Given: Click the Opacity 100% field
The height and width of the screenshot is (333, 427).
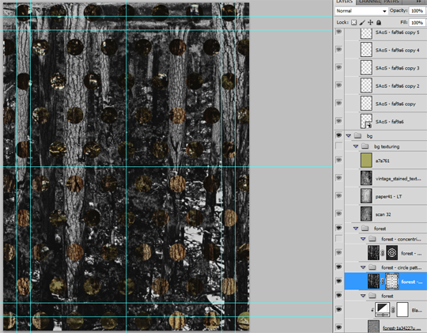Looking at the screenshot, I should pos(417,11).
